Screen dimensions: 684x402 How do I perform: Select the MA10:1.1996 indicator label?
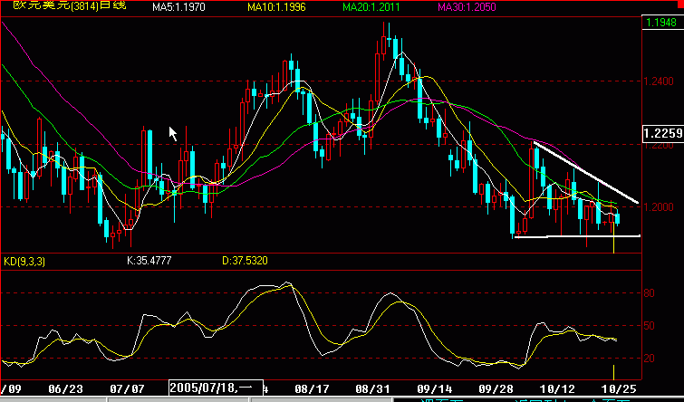pyautogui.click(x=276, y=7)
